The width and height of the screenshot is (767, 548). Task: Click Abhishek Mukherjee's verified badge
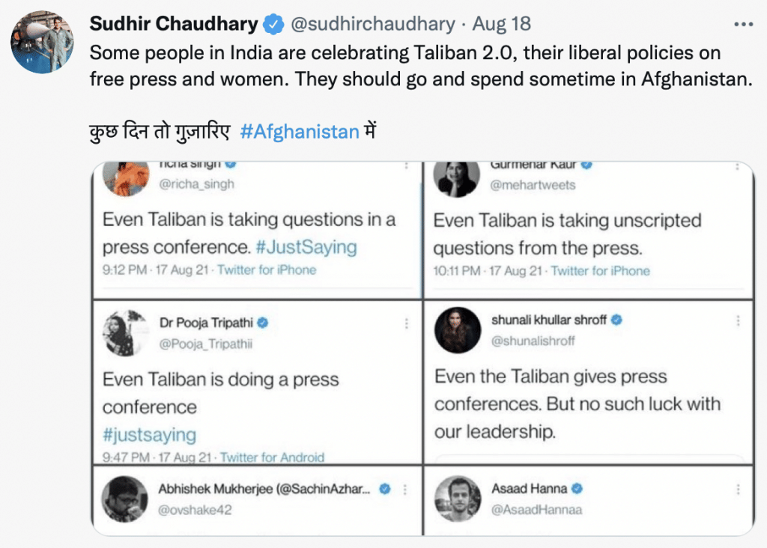[x=385, y=489]
